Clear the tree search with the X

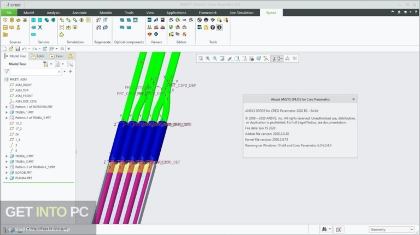point(59,72)
